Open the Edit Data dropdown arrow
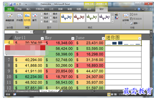Screen dimensions: 154x99 coord(10,23)
